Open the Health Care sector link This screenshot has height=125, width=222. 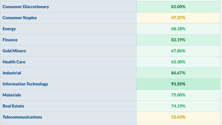point(14,62)
